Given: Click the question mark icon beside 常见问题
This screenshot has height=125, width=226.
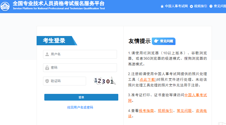Looking at the screenshot, I should [x=211, y=6].
